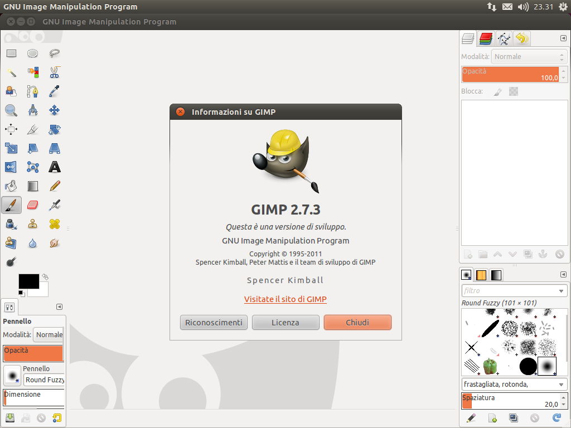571x428 pixels.
Task: Select the Move tool
Action: click(54, 110)
